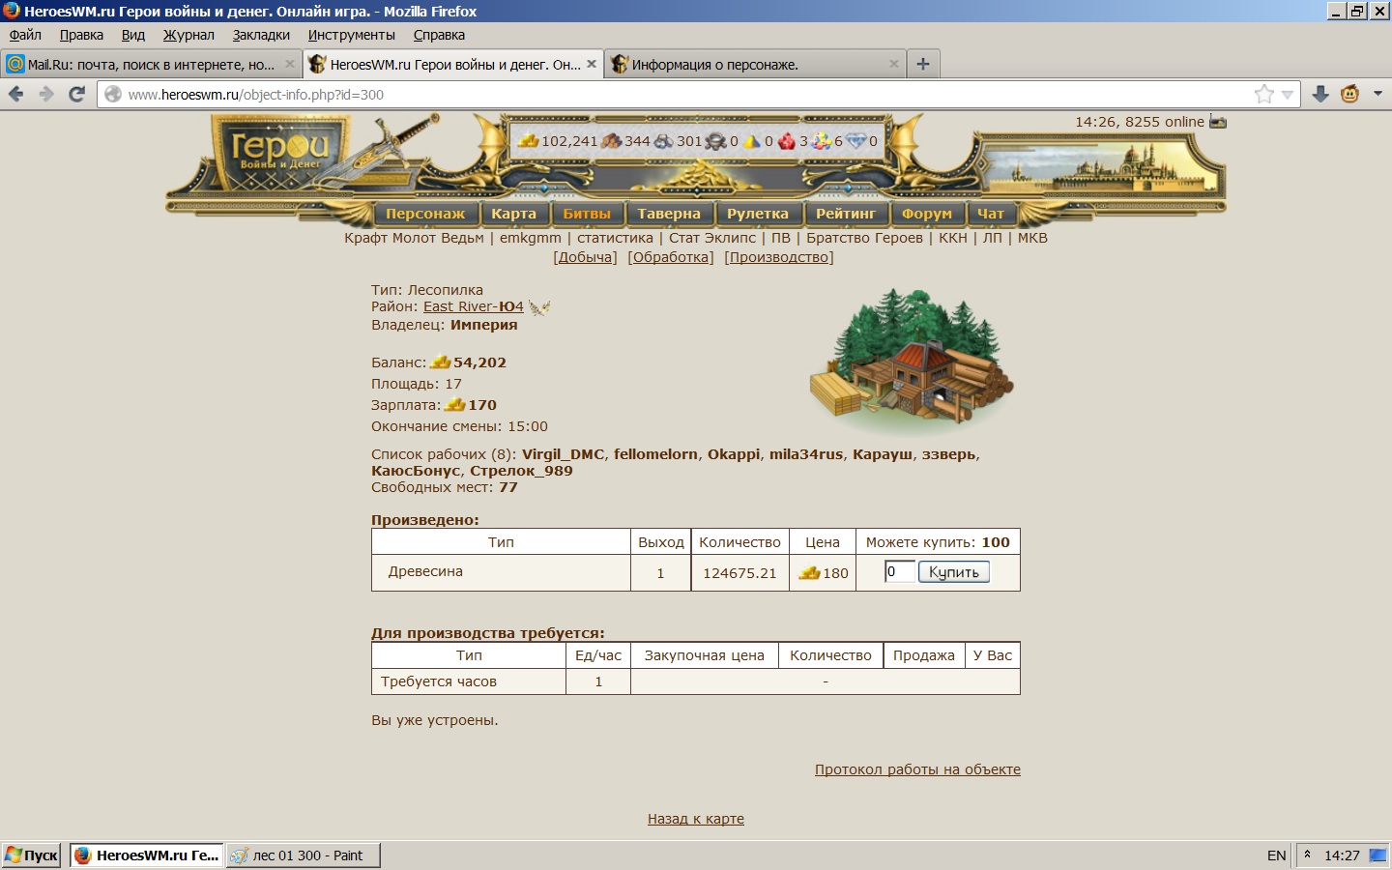Click the Братство Героев link

tap(864, 238)
